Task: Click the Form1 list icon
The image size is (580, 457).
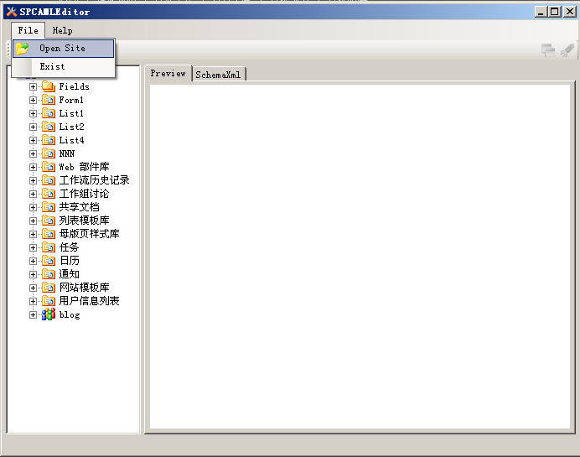Action: tap(49, 100)
